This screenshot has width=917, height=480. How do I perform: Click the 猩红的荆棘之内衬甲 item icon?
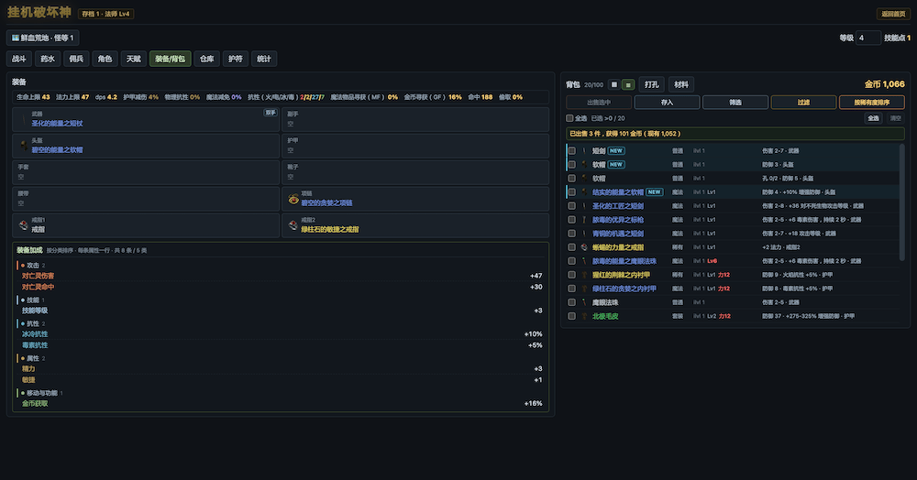(x=583, y=275)
